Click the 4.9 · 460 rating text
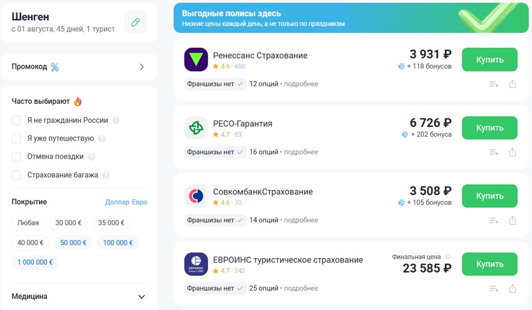532x310 pixels. pos(232,66)
